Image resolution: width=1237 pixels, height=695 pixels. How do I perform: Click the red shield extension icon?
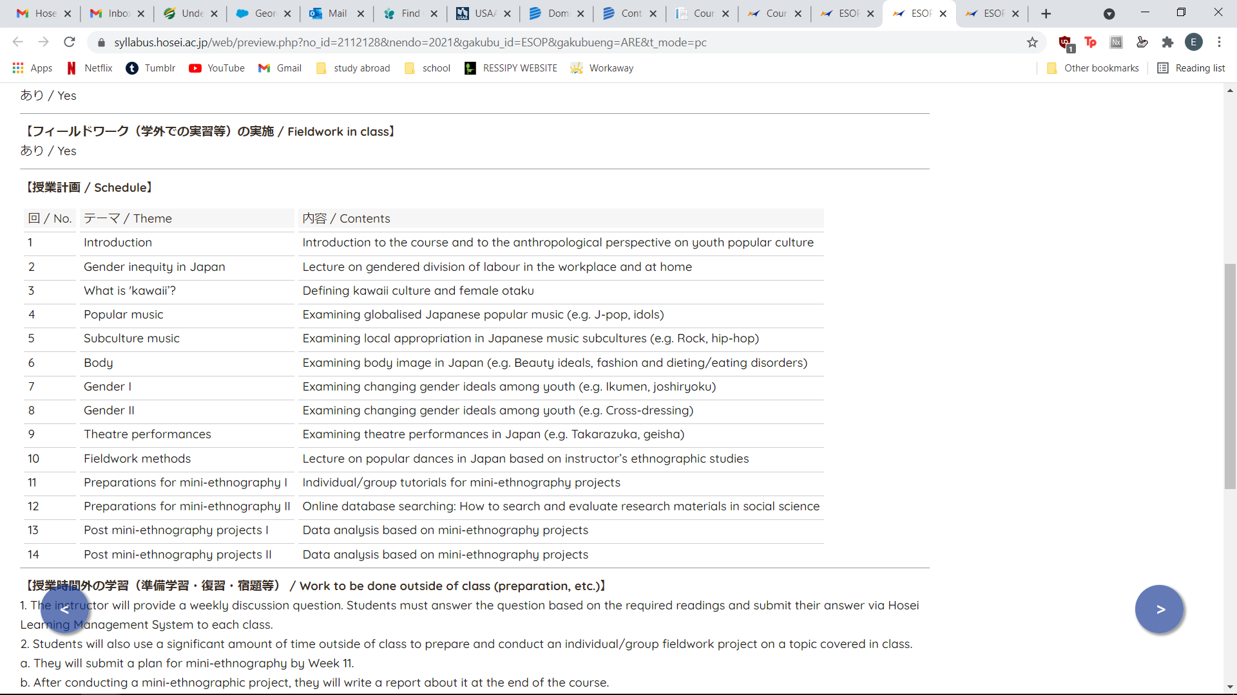click(1065, 43)
